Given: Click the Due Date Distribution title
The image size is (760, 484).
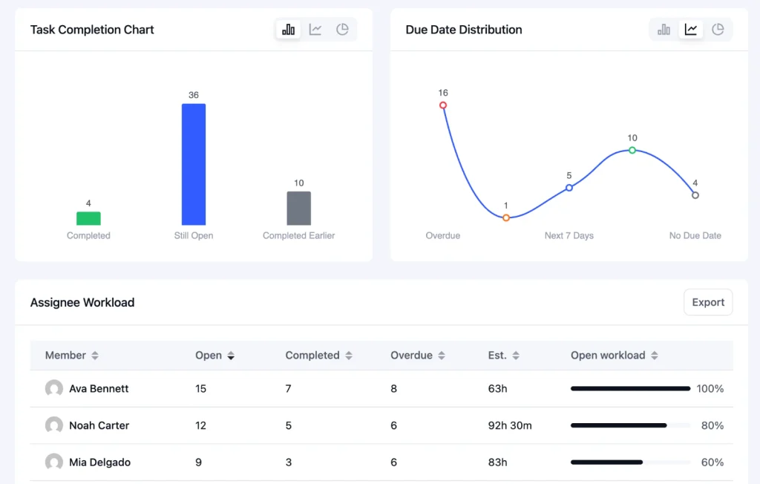Looking at the screenshot, I should pyautogui.click(x=464, y=30).
